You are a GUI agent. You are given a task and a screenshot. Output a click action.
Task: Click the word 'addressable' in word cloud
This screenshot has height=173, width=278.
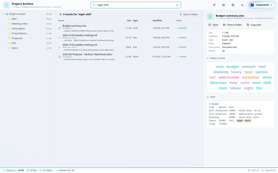(x=229, y=77)
